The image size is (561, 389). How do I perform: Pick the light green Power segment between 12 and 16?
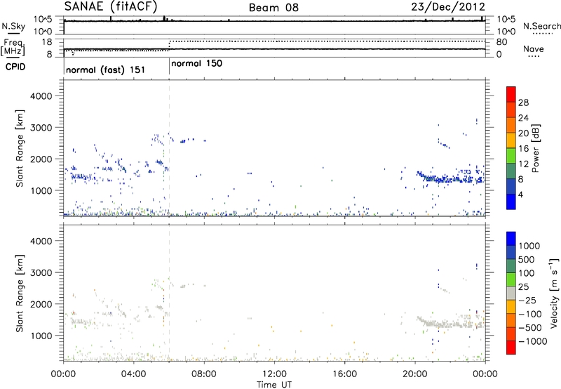coord(511,155)
